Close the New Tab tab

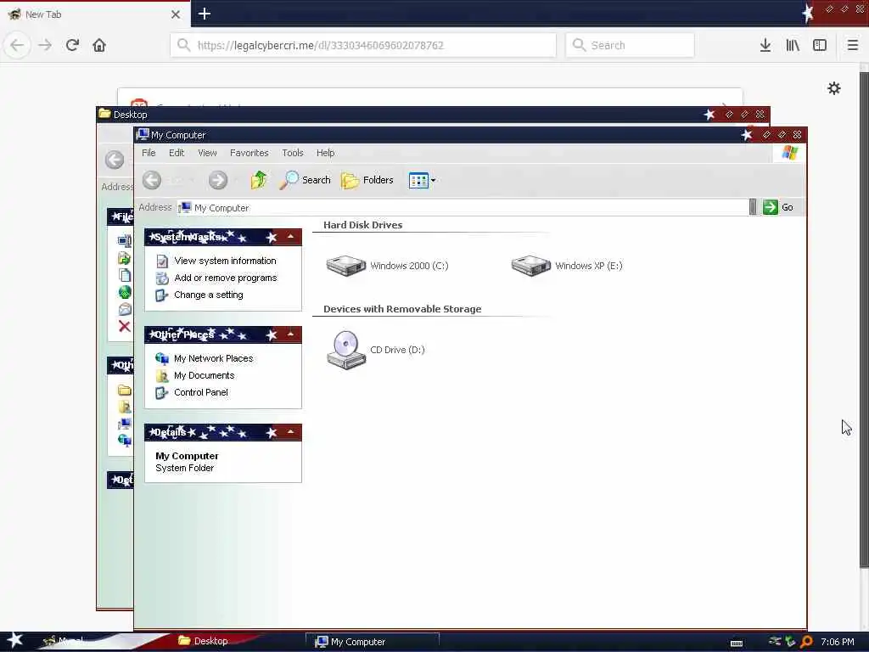click(x=176, y=14)
